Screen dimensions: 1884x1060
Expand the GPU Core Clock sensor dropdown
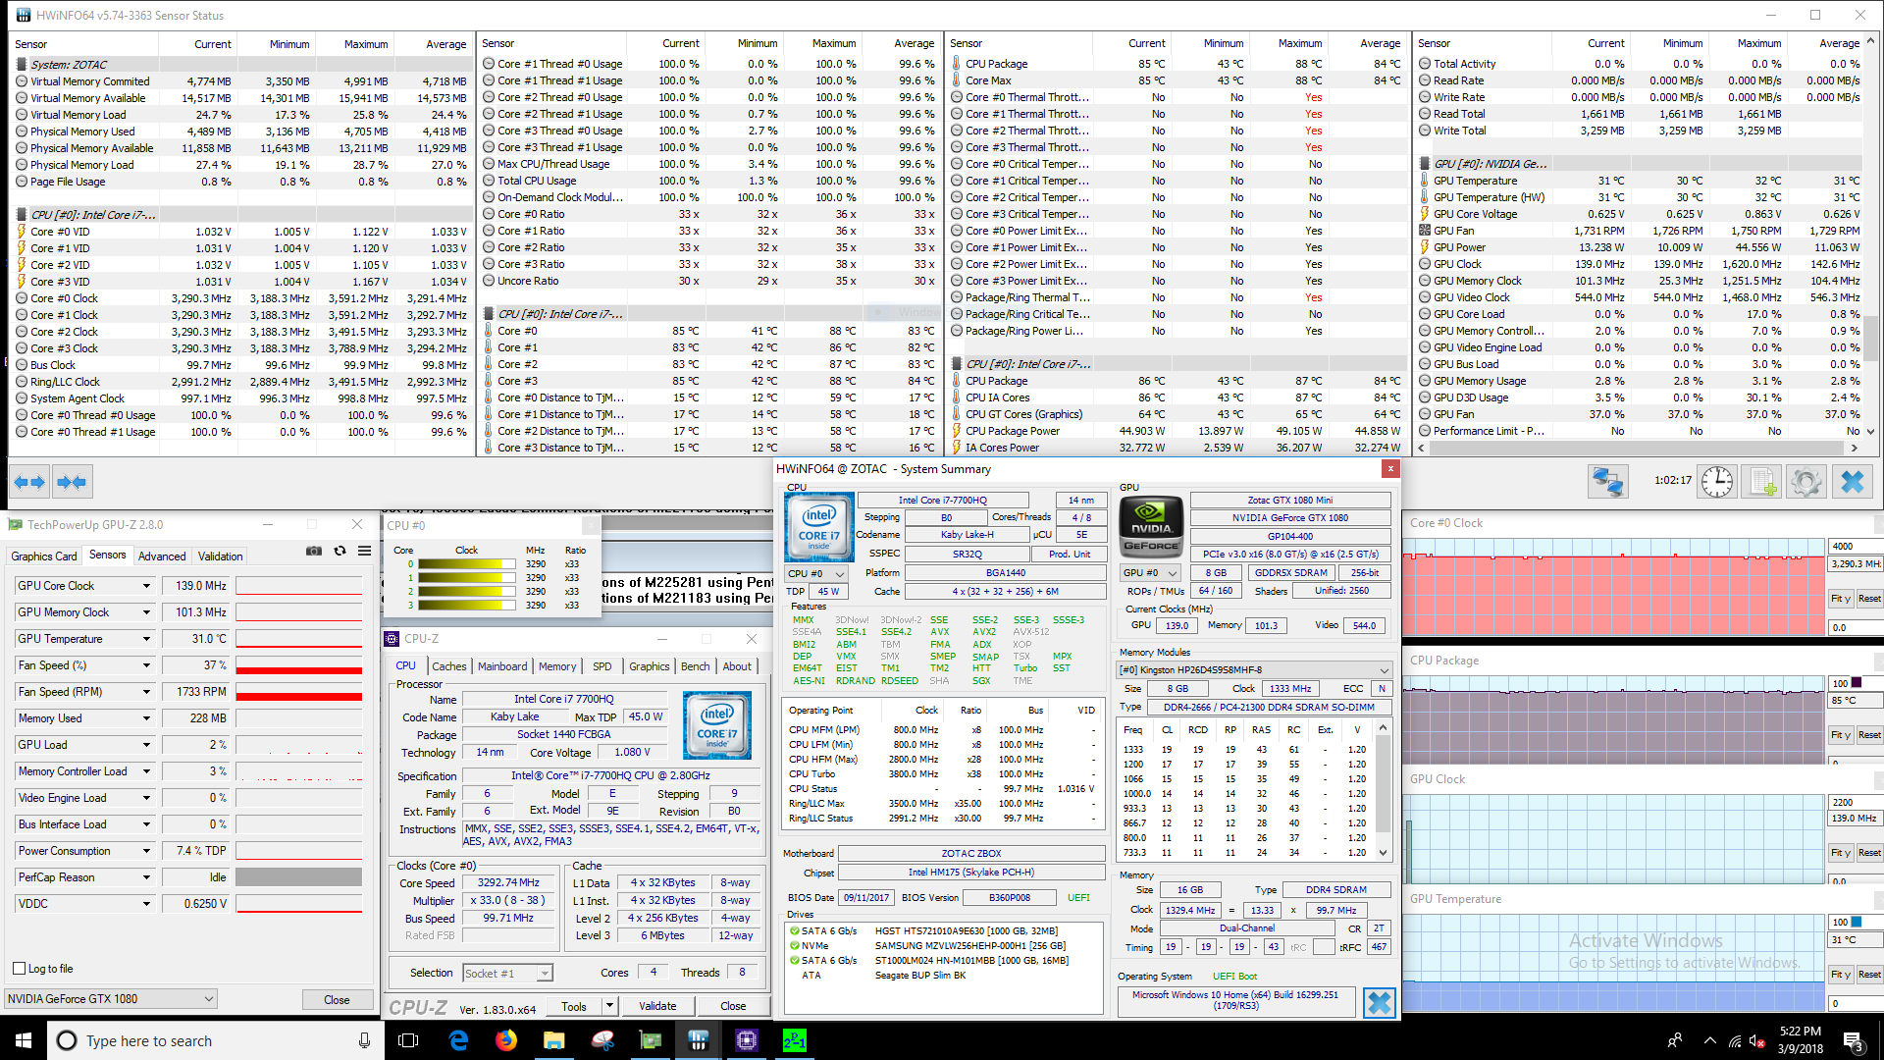tap(147, 586)
